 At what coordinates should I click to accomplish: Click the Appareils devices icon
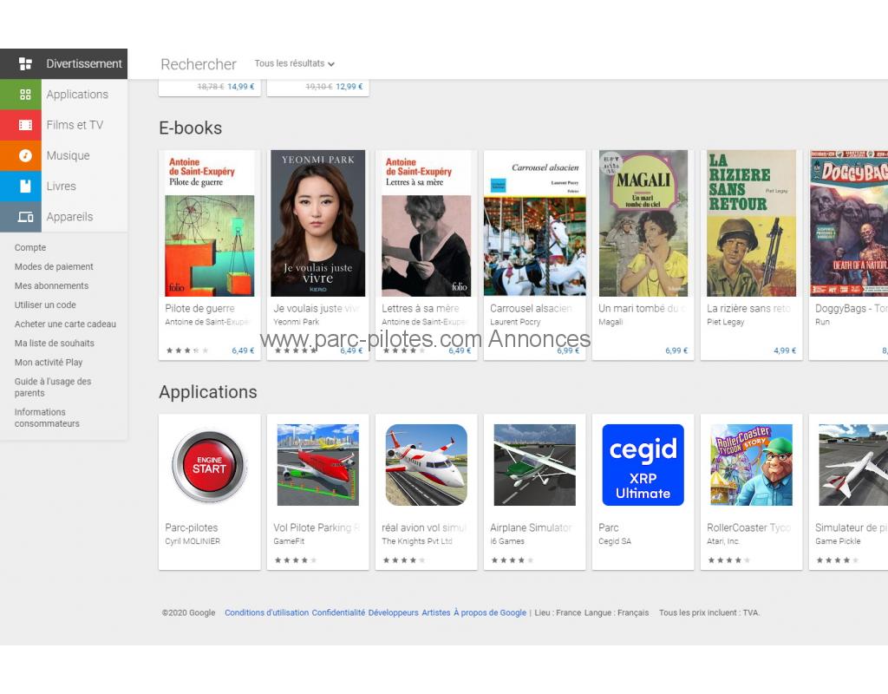(x=25, y=217)
